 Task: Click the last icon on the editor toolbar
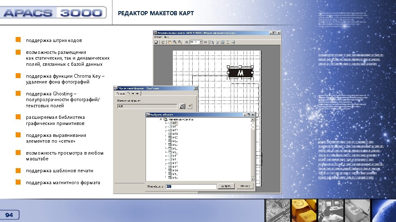tap(233, 42)
